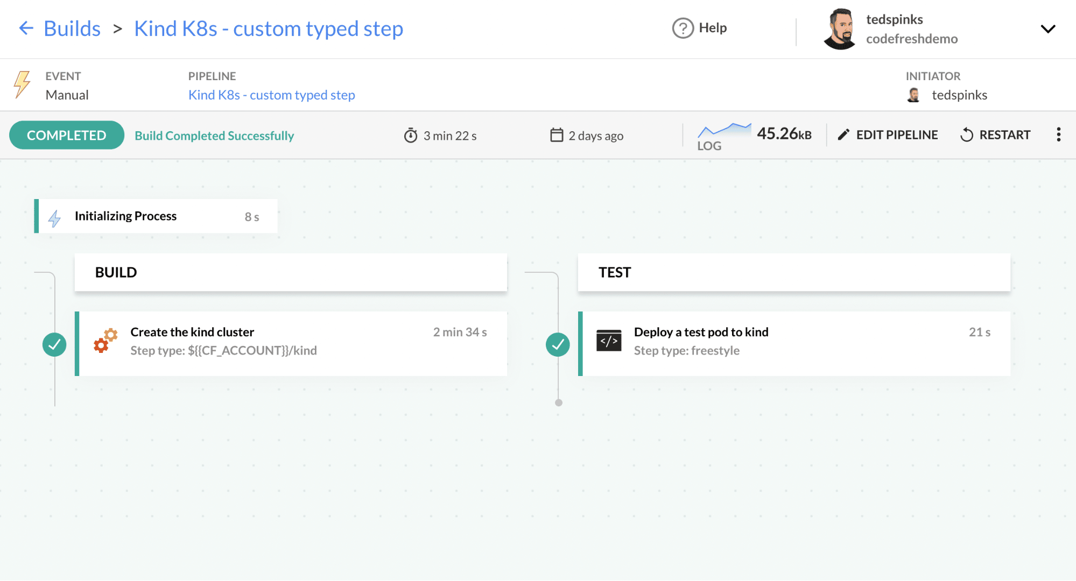Open the three-dot more options menu
This screenshot has width=1076, height=581.
(1058, 134)
